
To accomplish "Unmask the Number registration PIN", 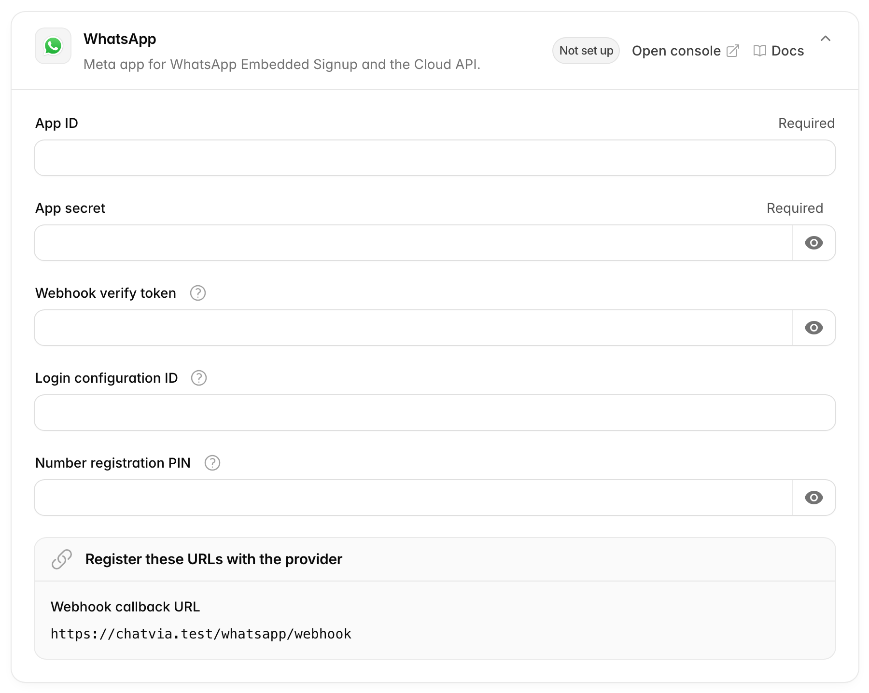I will [814, 498].
